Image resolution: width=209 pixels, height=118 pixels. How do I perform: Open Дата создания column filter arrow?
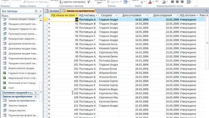(177, 15)
